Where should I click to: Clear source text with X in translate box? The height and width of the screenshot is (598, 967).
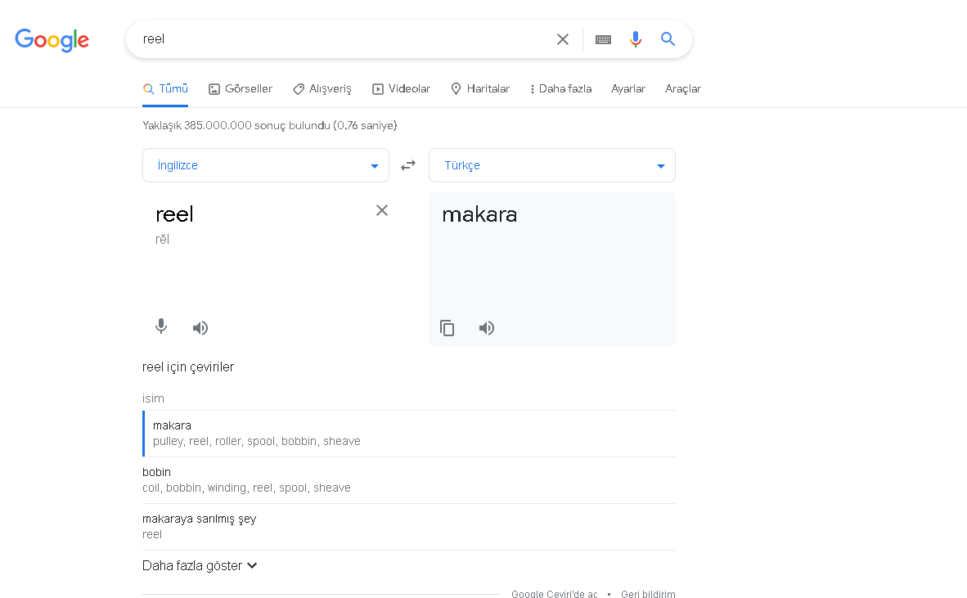pyautogui.click(x=381, y=210)
